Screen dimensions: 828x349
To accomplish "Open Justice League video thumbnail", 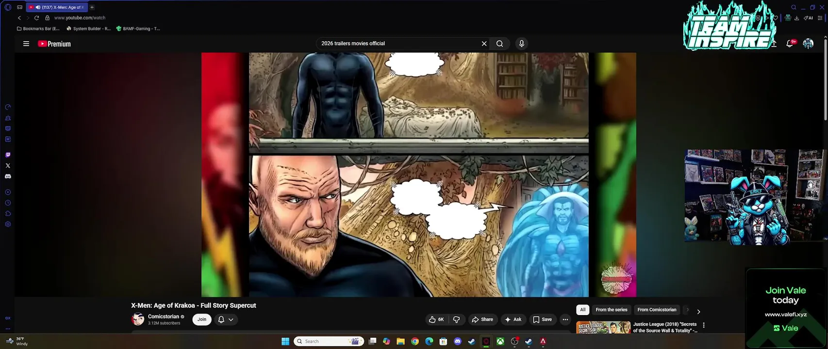I will [x=603, y=327].
